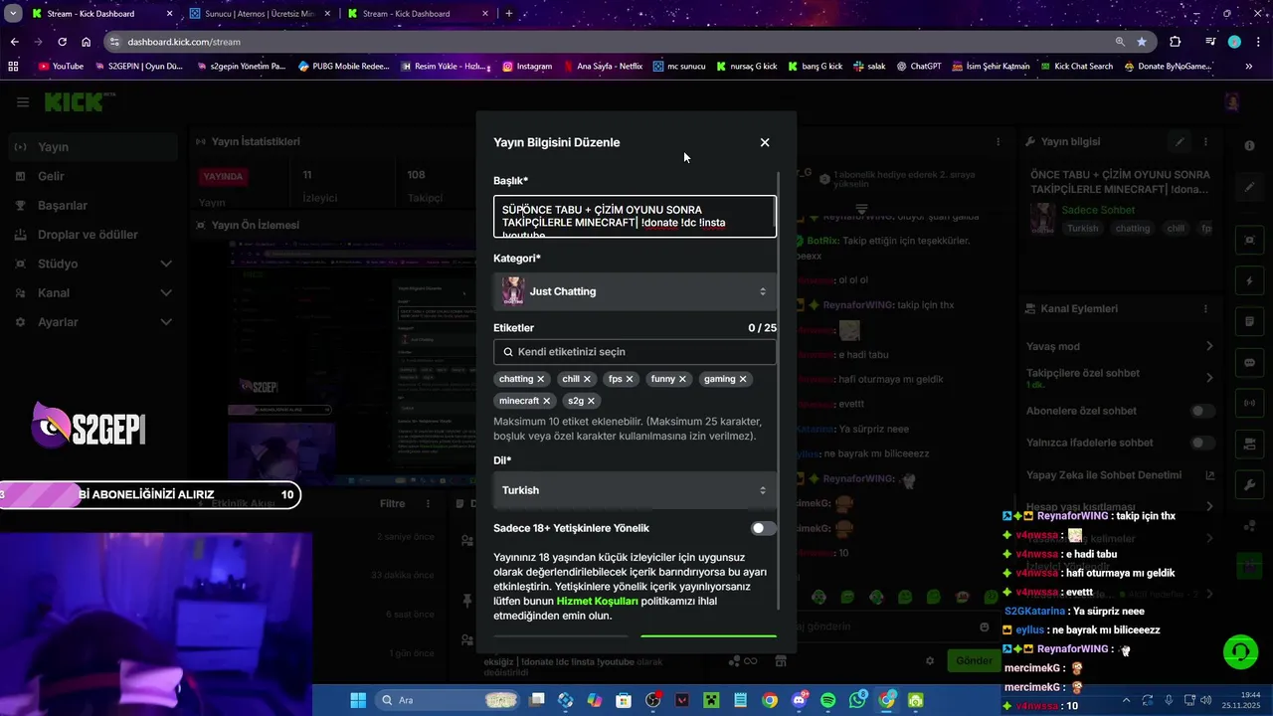Open the Instagram bookmark
The height and width of the screenshot is (716, 1273).
(527, 67)
